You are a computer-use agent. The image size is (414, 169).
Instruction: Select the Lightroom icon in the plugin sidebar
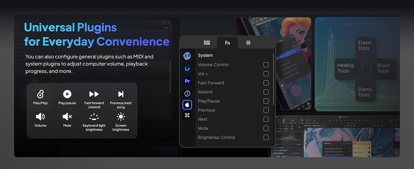click(x=187, y=69)
